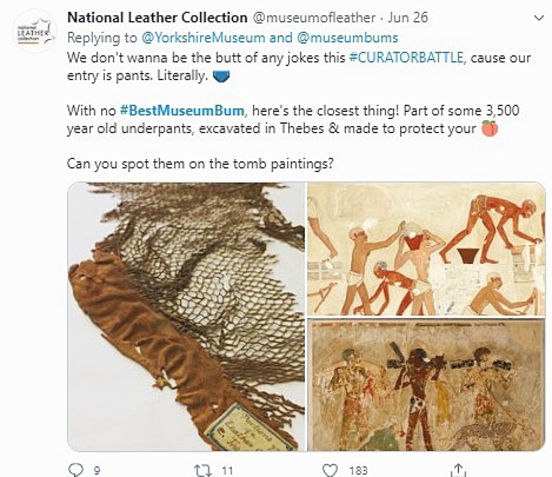Click the like count of 183
Image resolution: width=552 pixels, height=477 pixels.
click(x=357, y=471)
